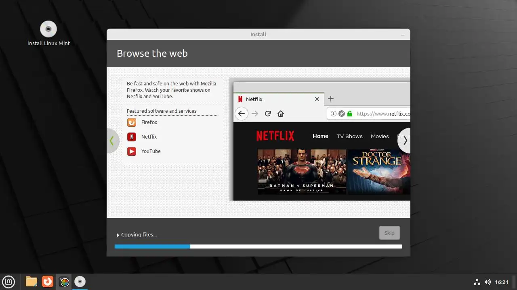Click the Home menu item on Netflix slide
This screenshot has width=517, height=290.
pyautogui.click(x=320, y=137)
